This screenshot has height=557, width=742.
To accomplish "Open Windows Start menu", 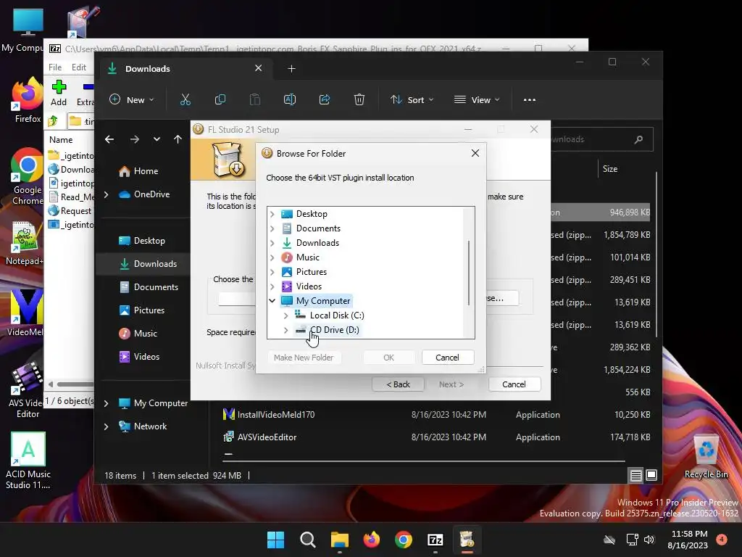I will pos(275,540).
